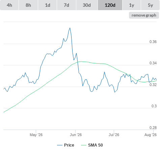
Task: Click the remove graph button
Action: point(144,15)
